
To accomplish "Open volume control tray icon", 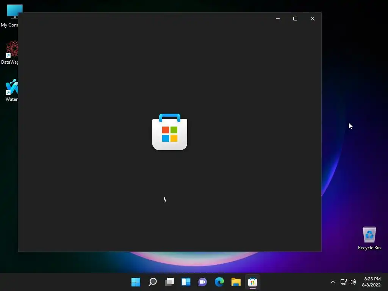I will [353, 282].
